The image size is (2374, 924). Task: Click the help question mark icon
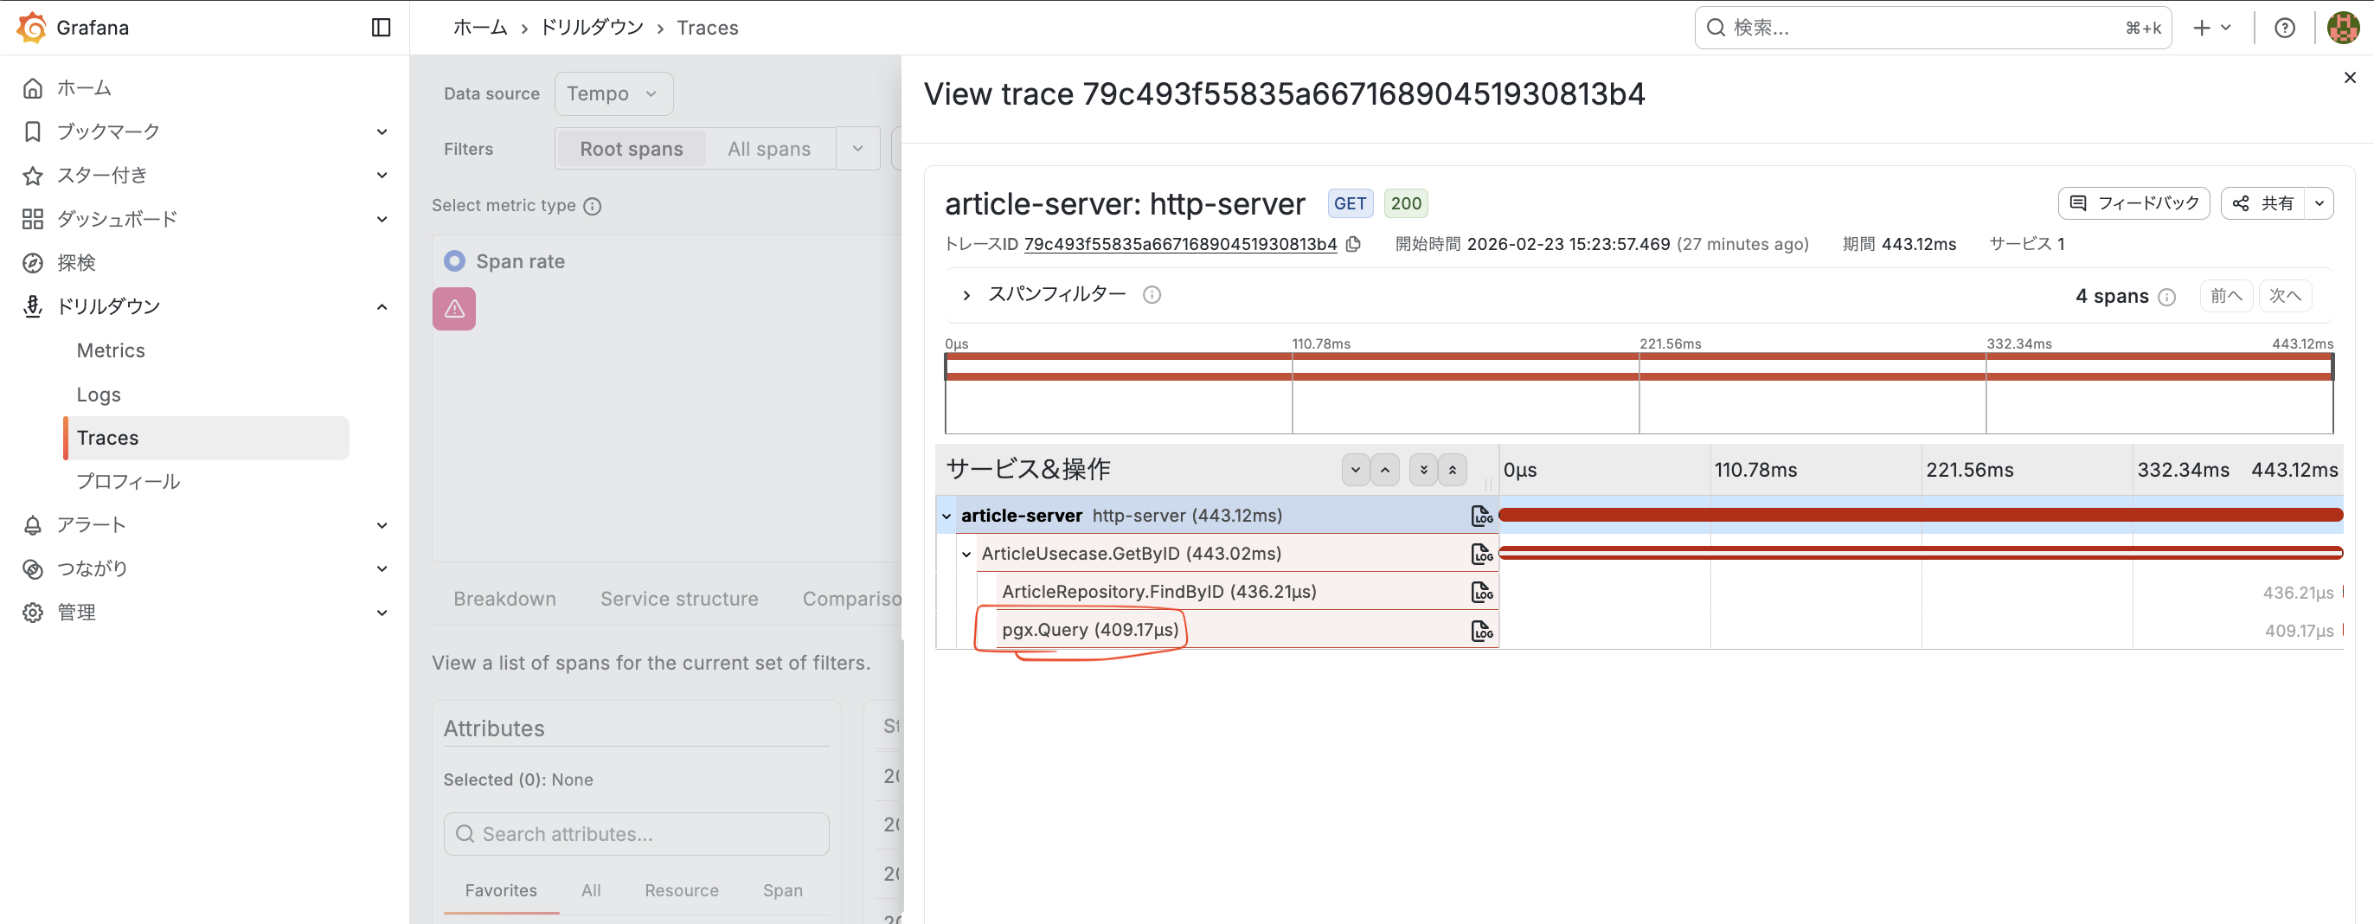2284,28
